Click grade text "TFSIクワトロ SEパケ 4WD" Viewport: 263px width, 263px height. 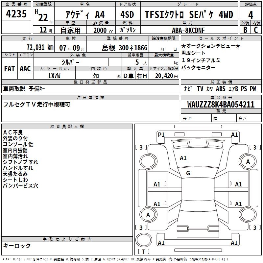click(189, 14)
